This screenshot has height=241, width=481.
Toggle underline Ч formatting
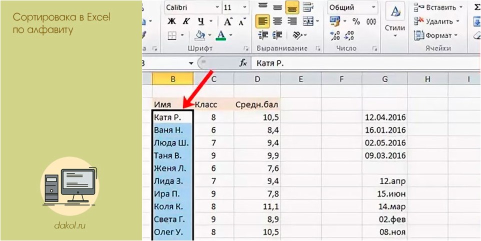tap(200, 21)
